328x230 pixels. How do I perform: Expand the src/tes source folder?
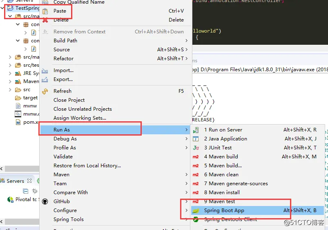(10, 65)
